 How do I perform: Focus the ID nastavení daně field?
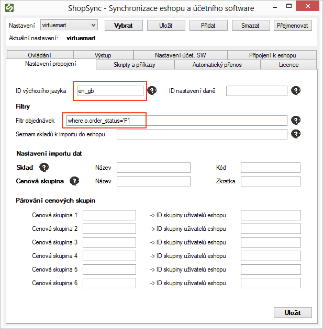tap(257, 91)
